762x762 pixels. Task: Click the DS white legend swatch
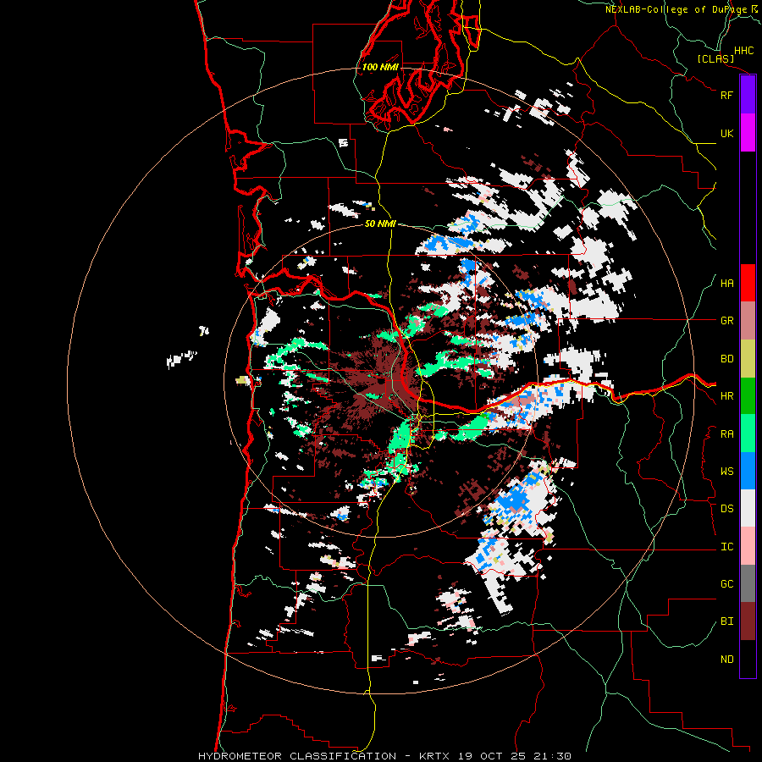(748, 508)
